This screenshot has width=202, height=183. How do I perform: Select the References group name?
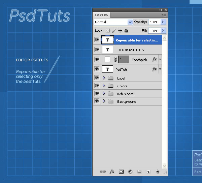point(125,94)
